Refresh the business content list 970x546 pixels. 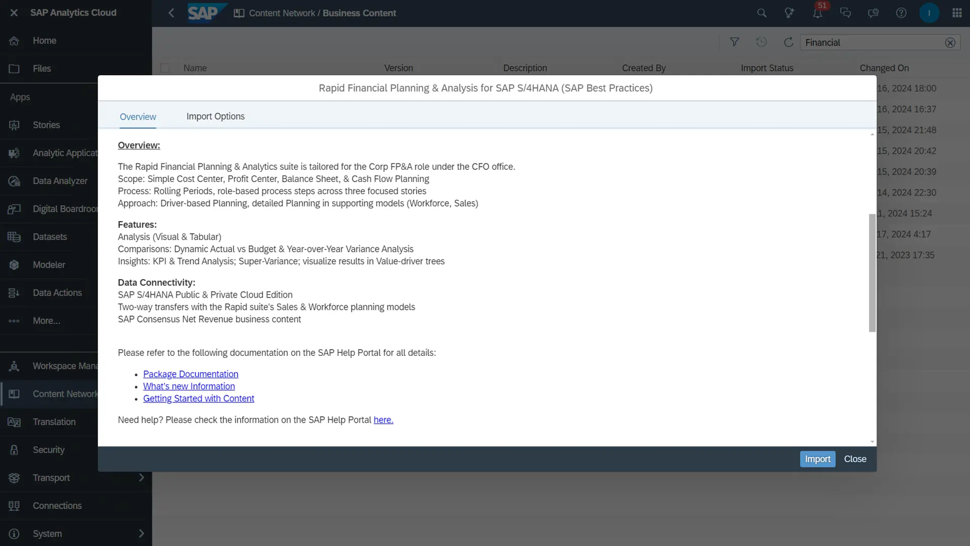point(788,42)
